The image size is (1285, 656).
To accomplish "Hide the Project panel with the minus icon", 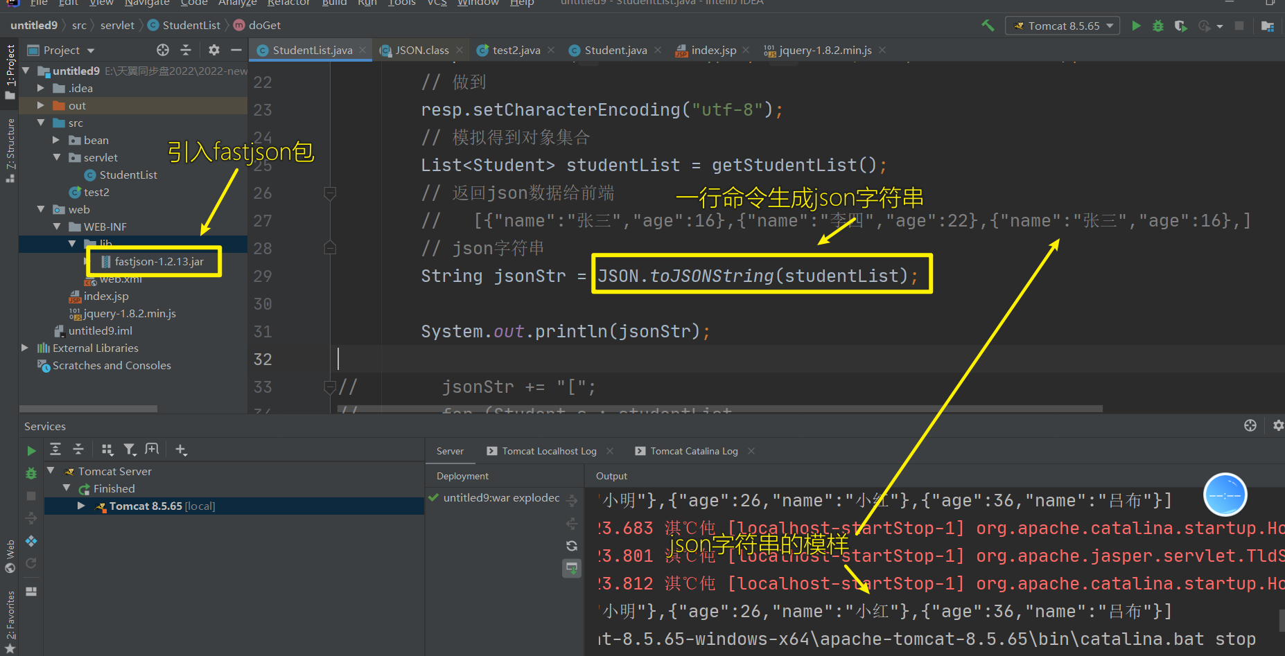I will [236, 50].
